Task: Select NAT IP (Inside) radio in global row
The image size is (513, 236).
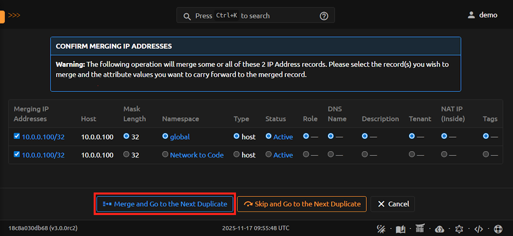Action: (444, 136)
